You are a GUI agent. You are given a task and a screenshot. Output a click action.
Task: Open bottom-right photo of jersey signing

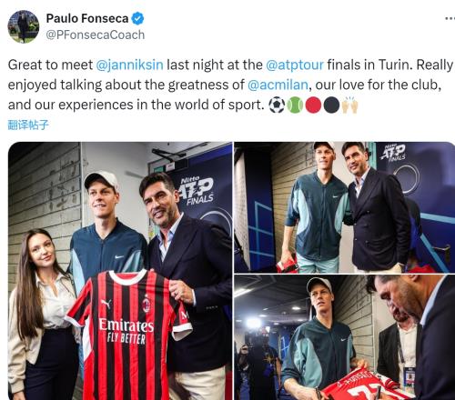tap(345, 337)
